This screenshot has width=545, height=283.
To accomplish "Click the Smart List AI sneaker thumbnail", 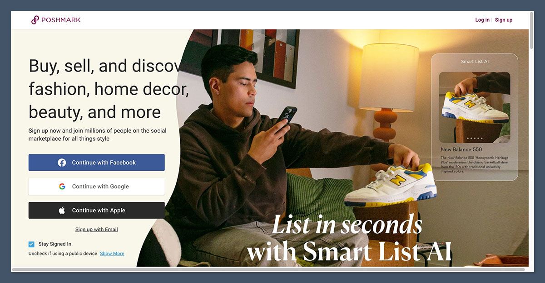I will [475, 107].
